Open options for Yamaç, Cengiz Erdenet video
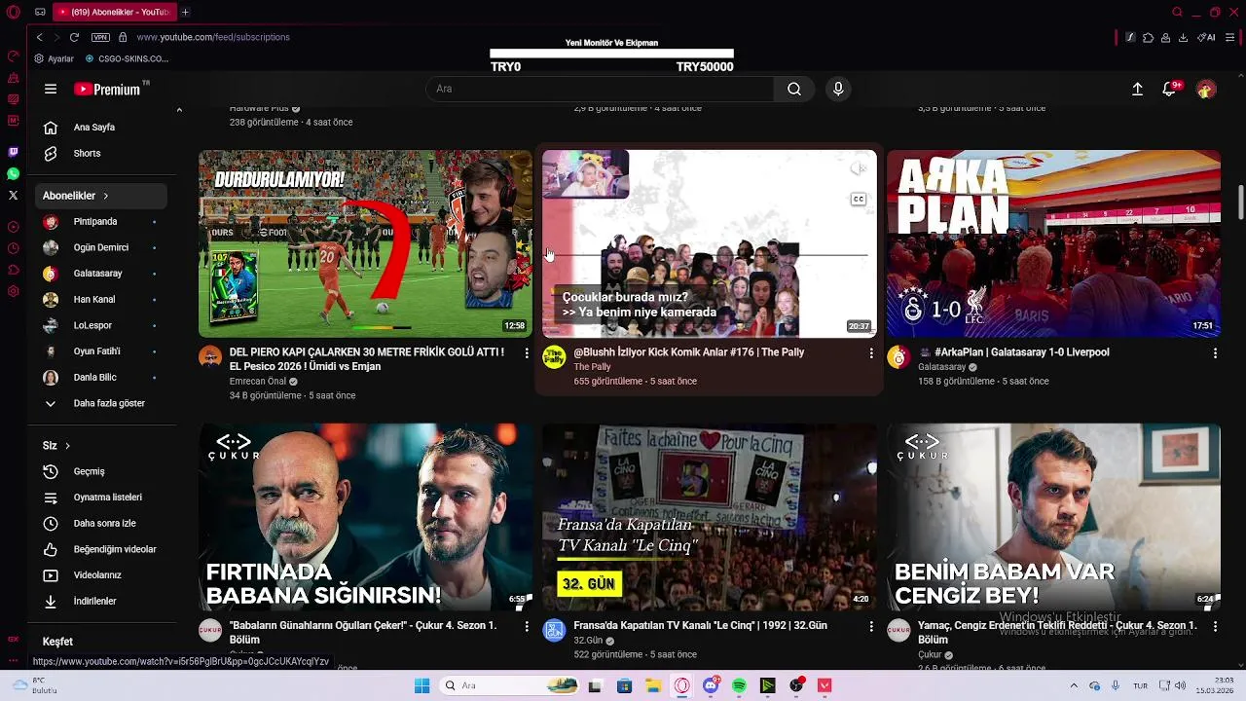 [1215, 626]
